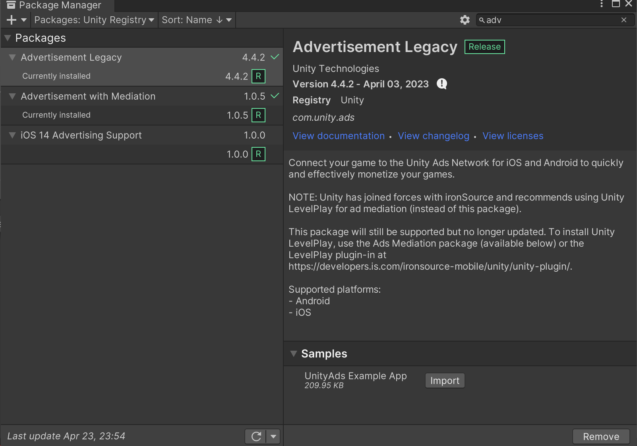Click the add package plus icon
637x446 pixels.
[12, 20]
